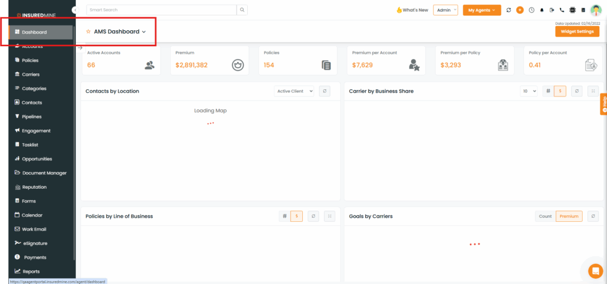Switch Goals by Carriers to Premium
Screen dimensions: 607x284
(569, 216)
